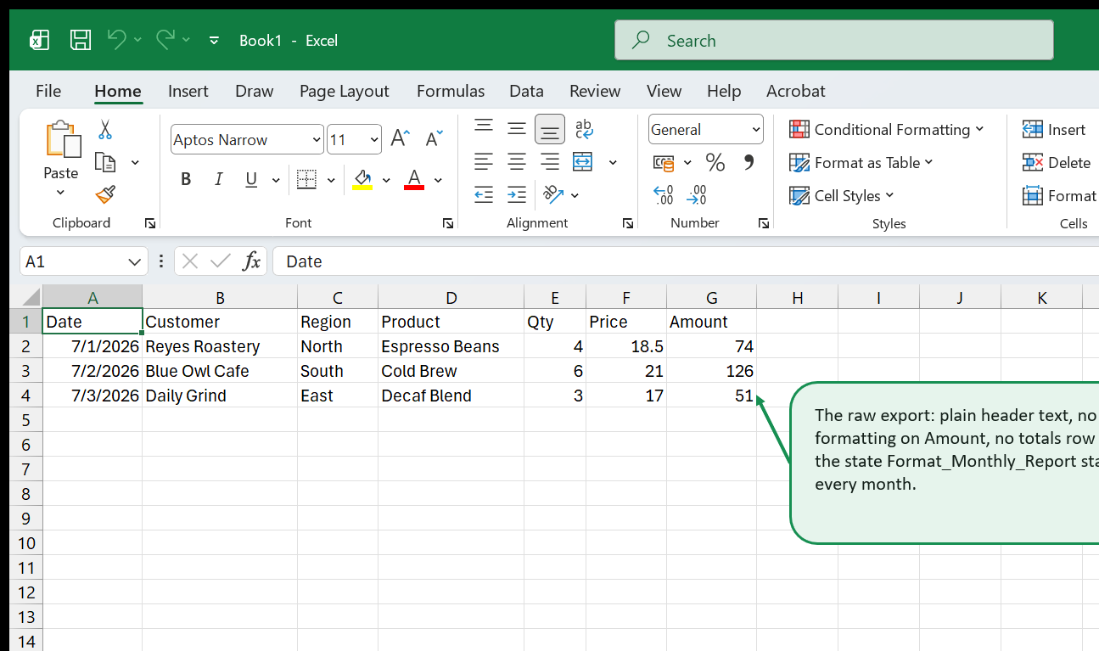1099x651 pixels.
Task: Switch to the Insert tab
Action: [x=188, y=91]
